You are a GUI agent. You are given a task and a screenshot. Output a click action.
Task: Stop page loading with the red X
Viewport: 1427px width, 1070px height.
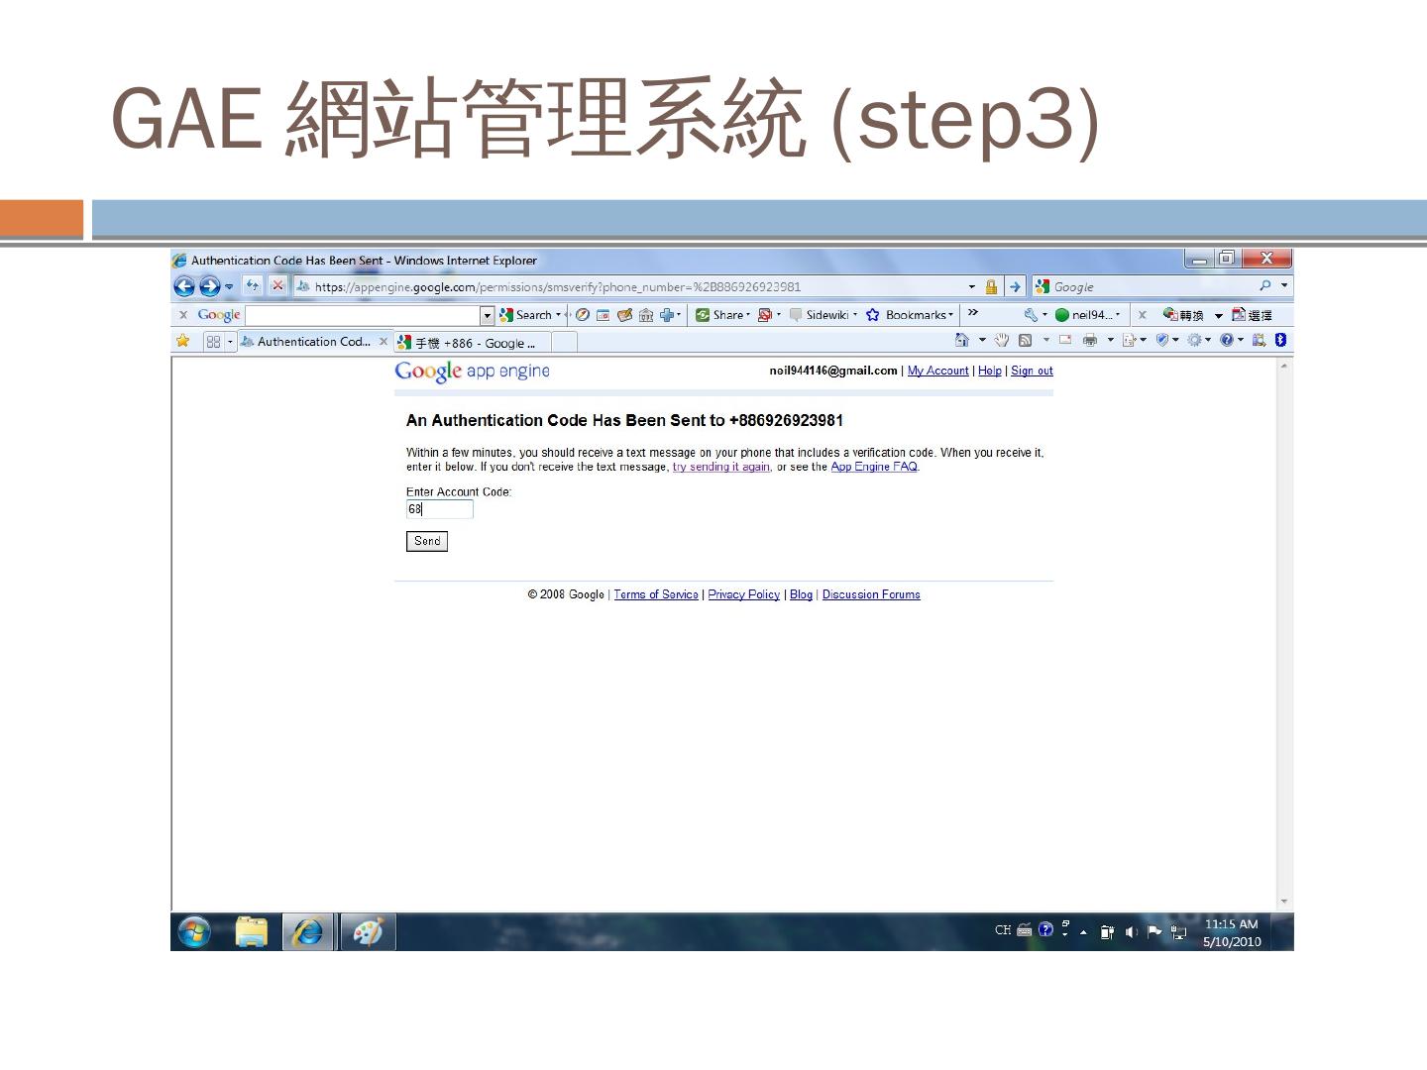click(278, 286)
